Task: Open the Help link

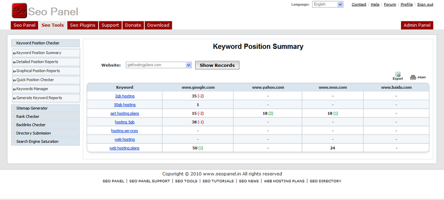Action: tap(375, 4)
